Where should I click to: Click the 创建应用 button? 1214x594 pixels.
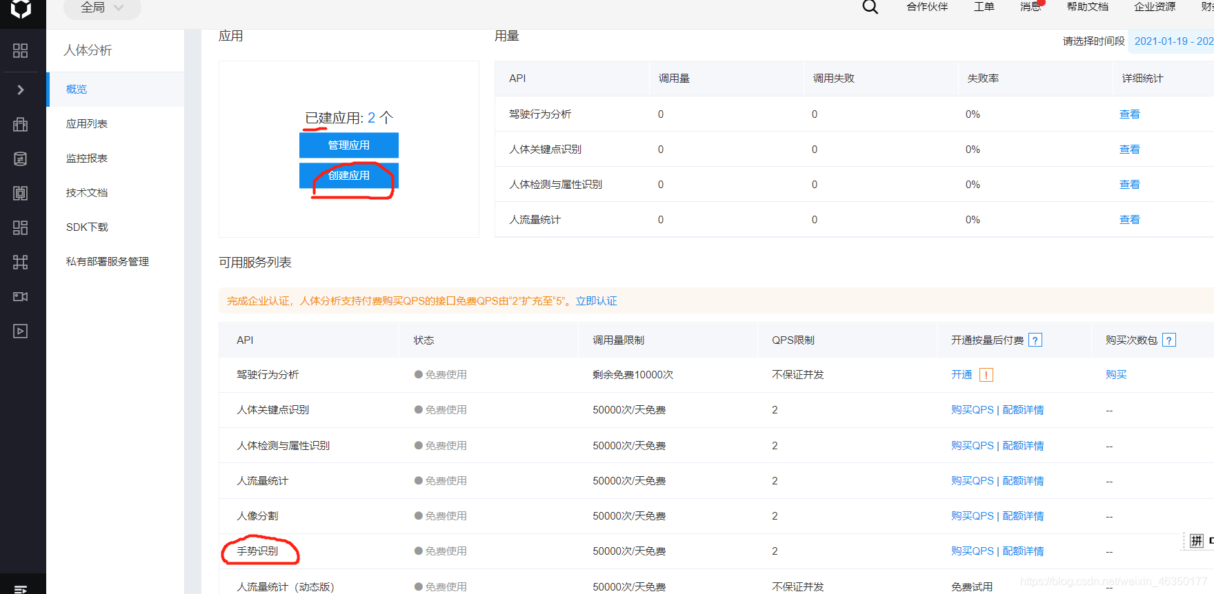[x=349, y=176]
